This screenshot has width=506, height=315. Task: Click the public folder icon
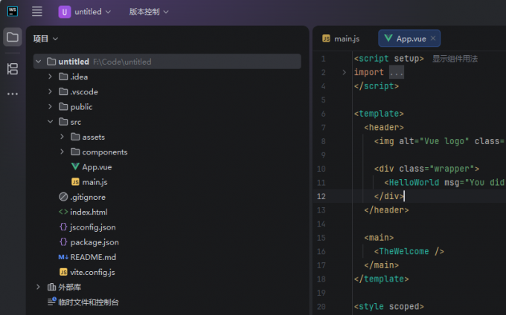point(63,106)
